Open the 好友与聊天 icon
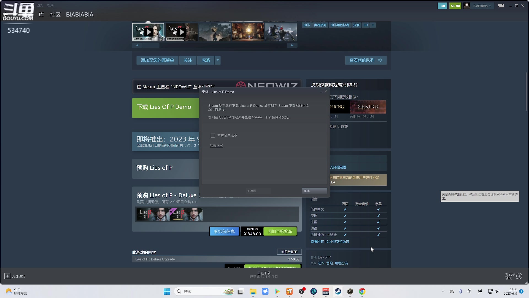 (519, 276)
